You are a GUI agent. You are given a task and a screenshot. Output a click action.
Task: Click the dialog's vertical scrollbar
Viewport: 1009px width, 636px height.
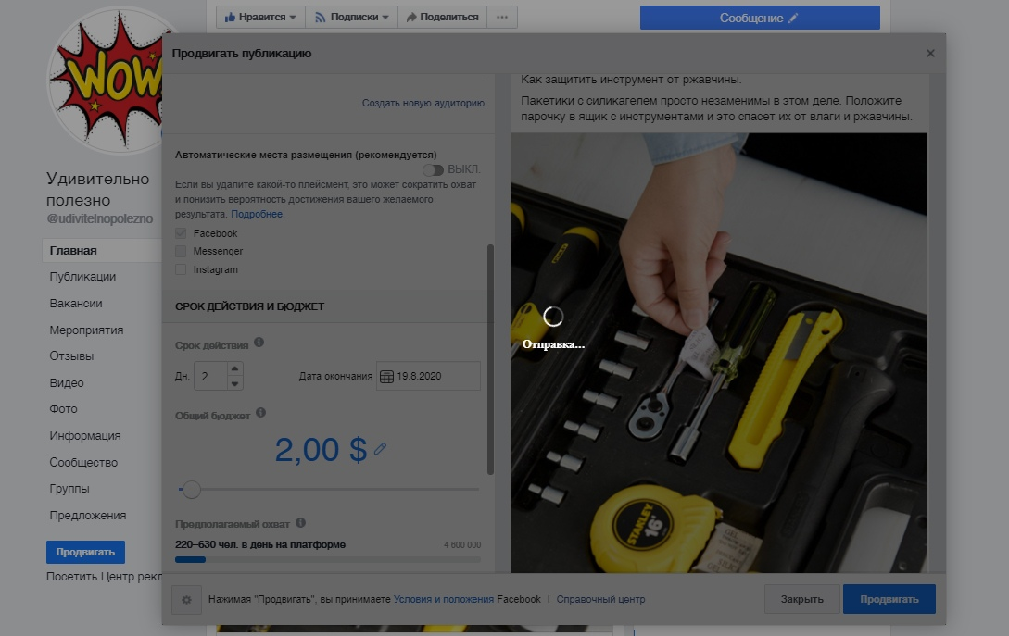pyautogui.click(x=490, y=359)
